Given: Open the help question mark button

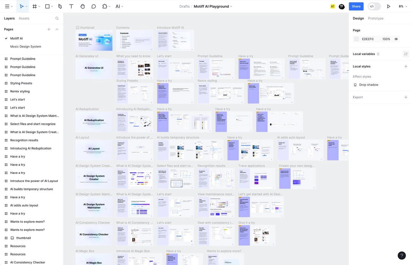Looking at the screenshot, I should (x=402, y=255).
